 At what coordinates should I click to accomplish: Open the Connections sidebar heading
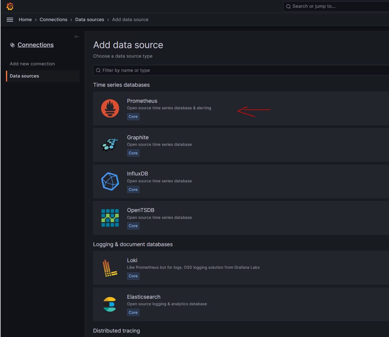pos(36,45)
